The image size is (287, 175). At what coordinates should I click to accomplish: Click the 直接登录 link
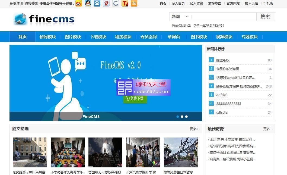31,3
